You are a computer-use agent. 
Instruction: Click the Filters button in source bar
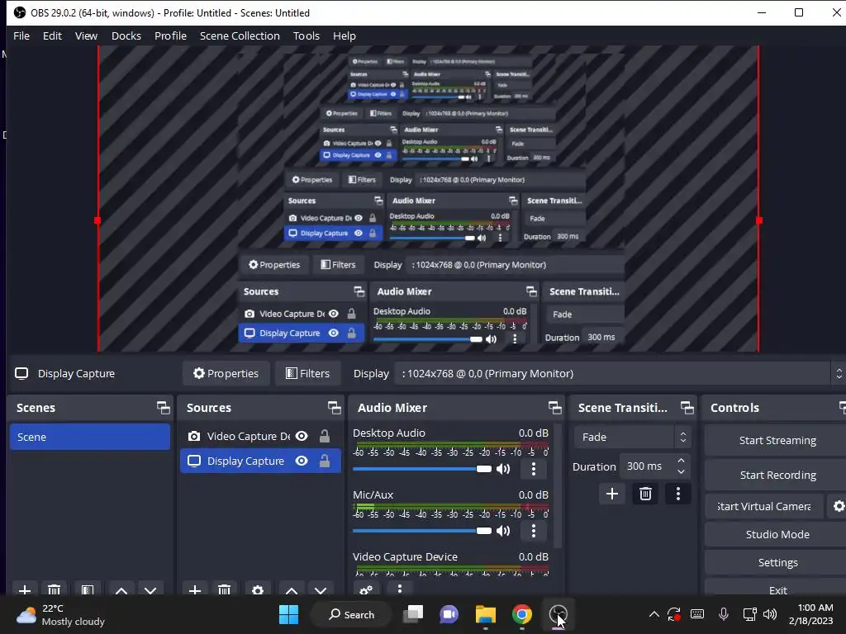[x=307, y=374]
